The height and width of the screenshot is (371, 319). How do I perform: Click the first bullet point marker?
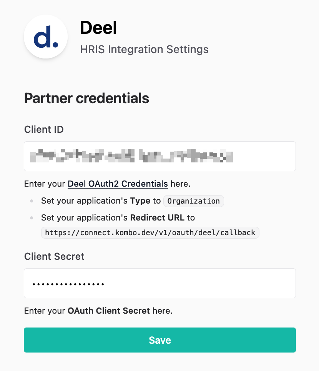point(32,201)
